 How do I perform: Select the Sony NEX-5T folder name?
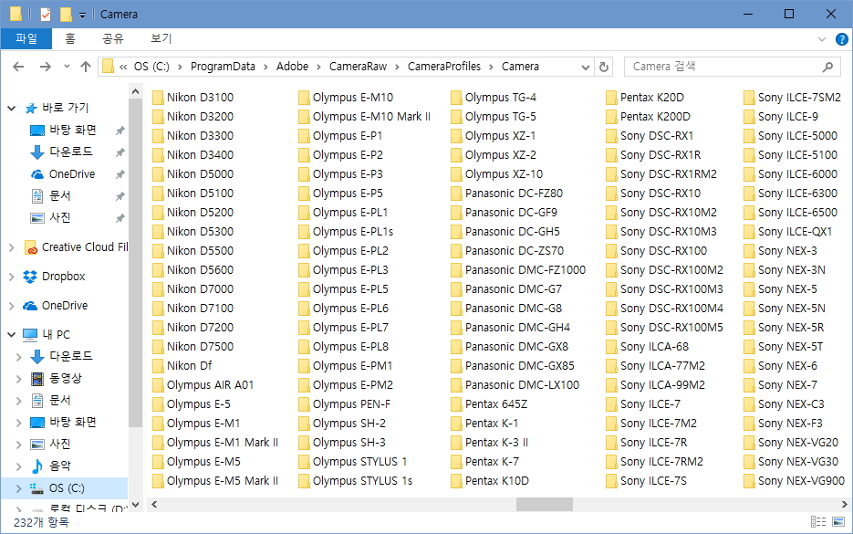click(x=790, y=347)
